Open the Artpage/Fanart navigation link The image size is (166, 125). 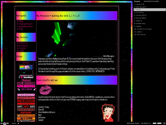tap(26, 24)
